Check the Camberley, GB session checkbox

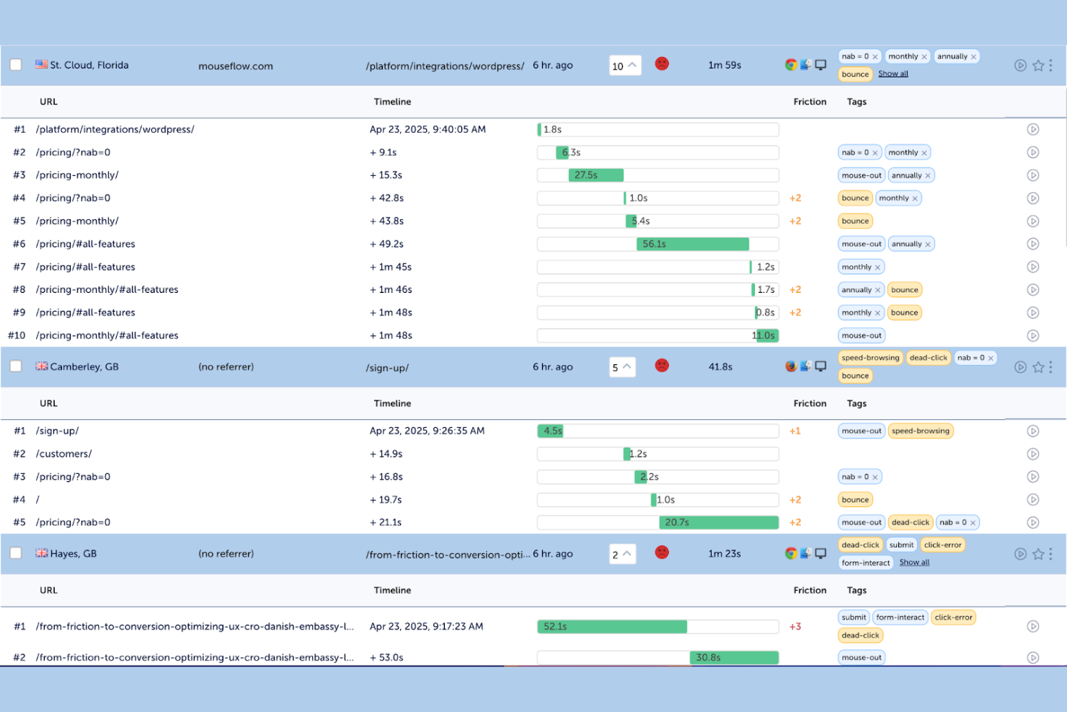(16, 366)
